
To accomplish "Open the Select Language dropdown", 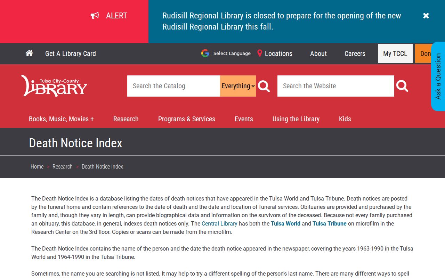I will coord(232,53).
